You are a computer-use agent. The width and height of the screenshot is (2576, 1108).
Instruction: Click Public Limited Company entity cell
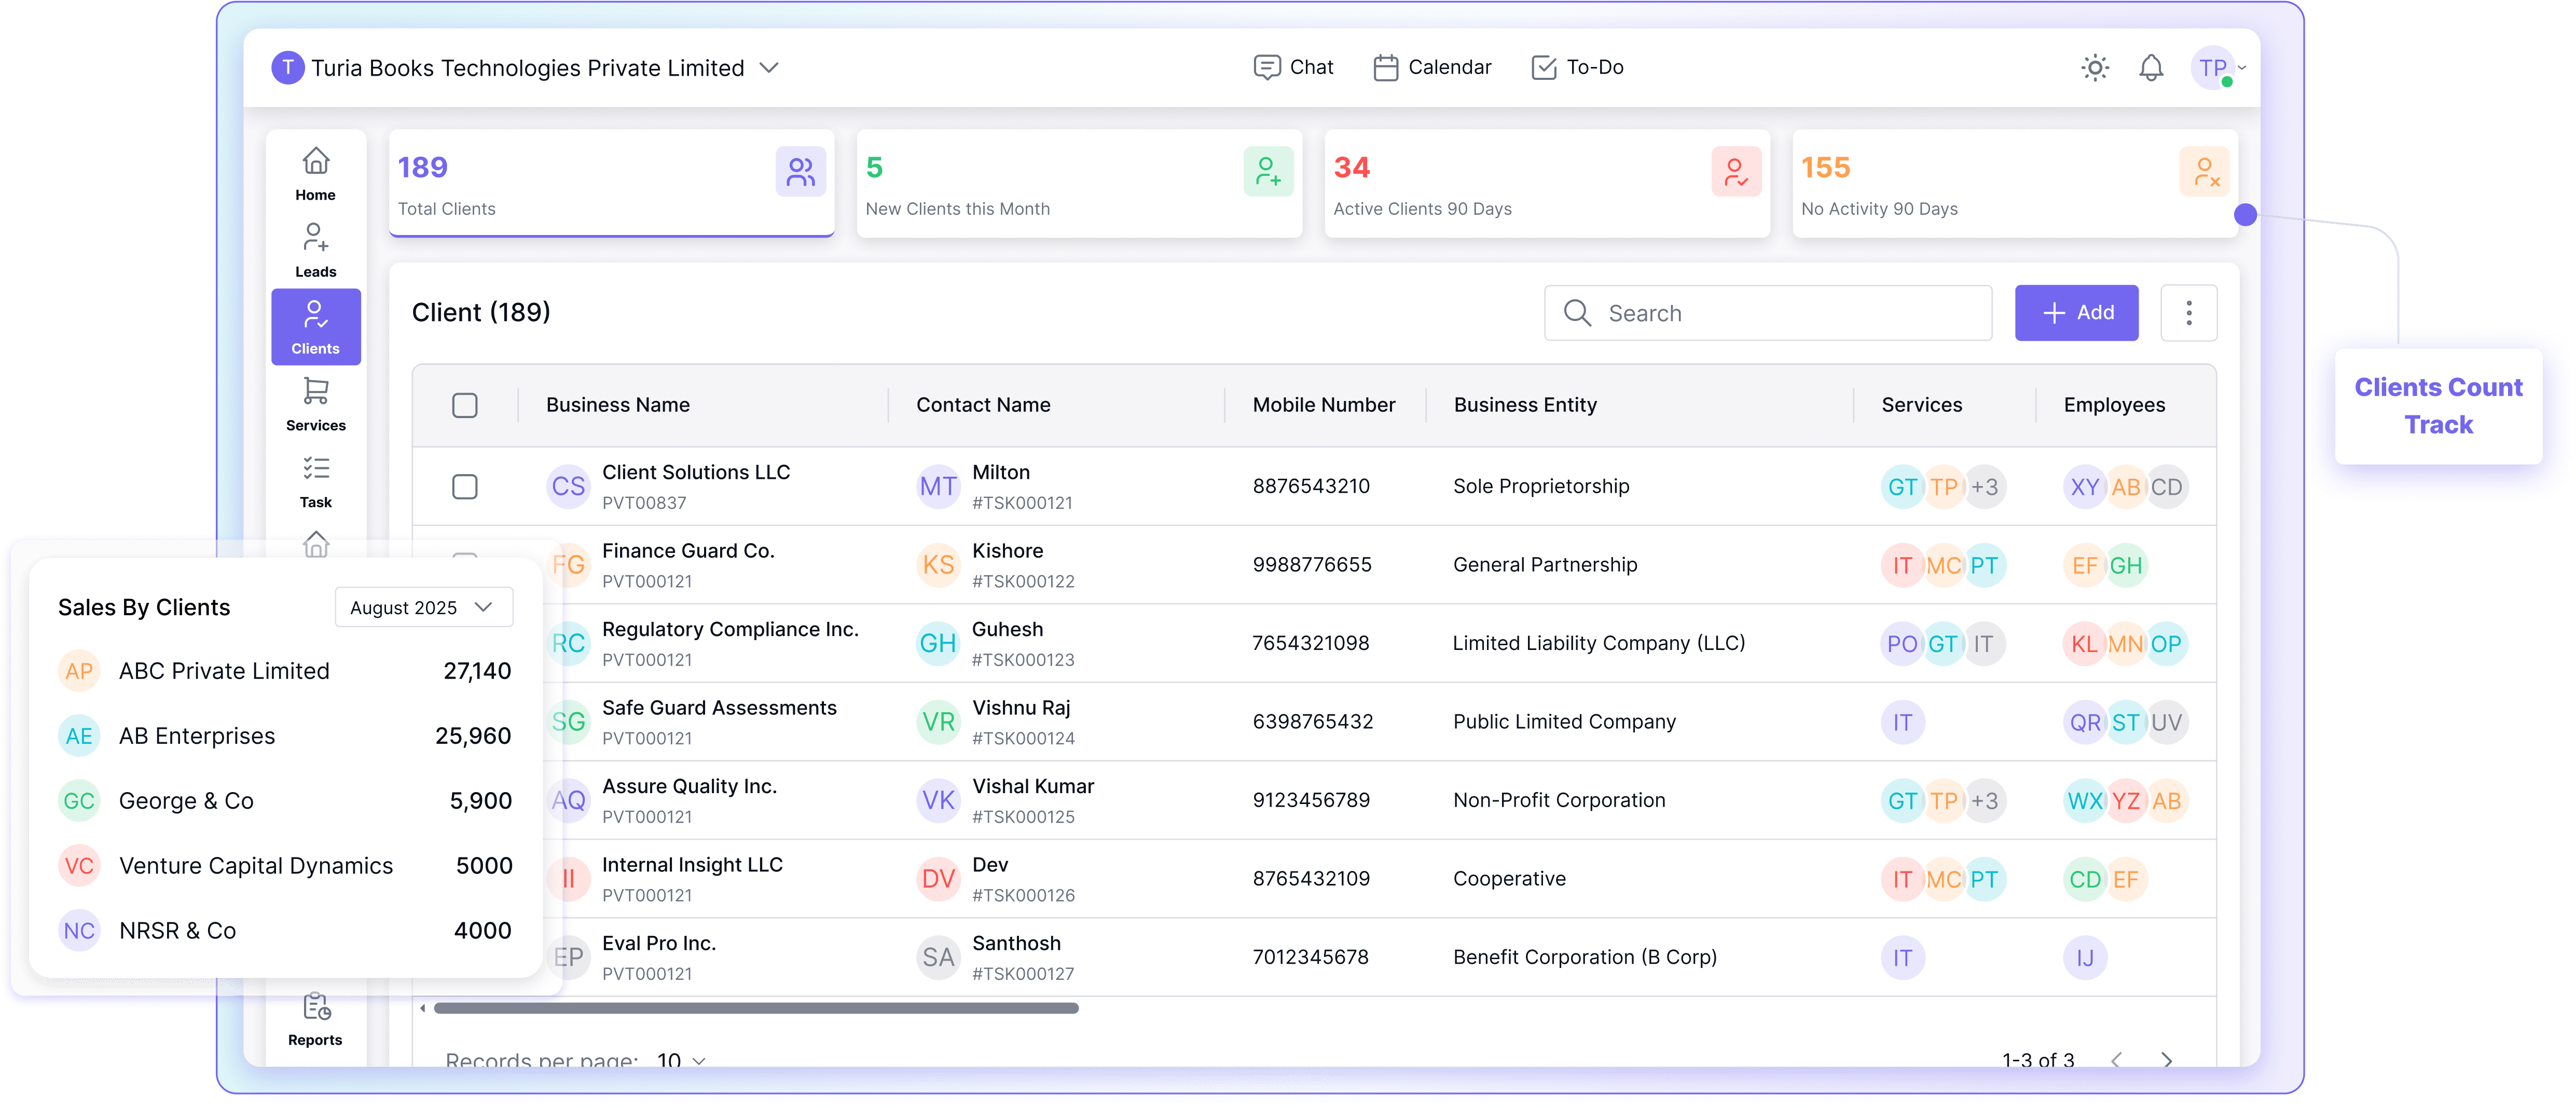[1564, 722]
